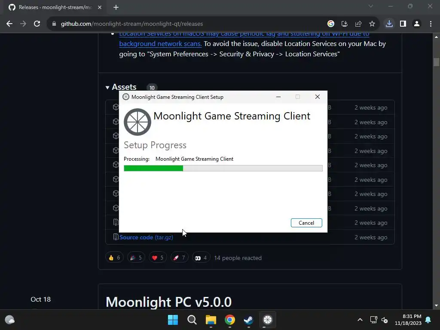This screenshot has width=440, height=330.
Task: Click Assets count badge 10
Action: tap(152, 88)
